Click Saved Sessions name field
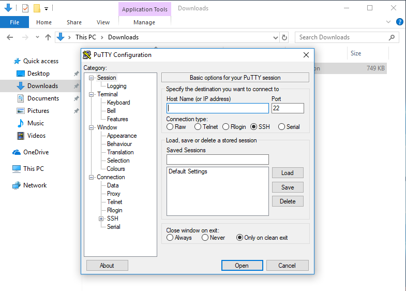The image size is (406, 291). pyautogui.click(x=218, y=159)
